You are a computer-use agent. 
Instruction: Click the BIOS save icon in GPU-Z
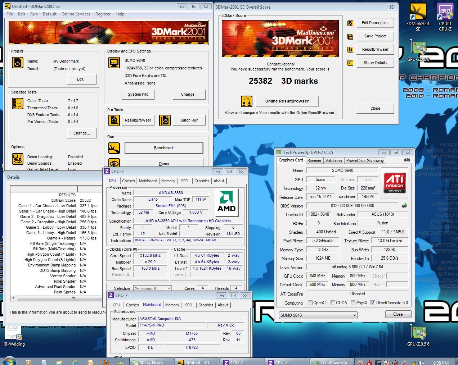point(404,206)
